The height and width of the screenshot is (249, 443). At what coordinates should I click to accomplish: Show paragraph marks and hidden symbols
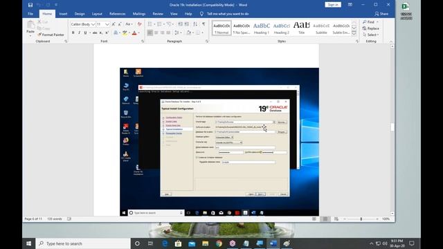point(204,24)
